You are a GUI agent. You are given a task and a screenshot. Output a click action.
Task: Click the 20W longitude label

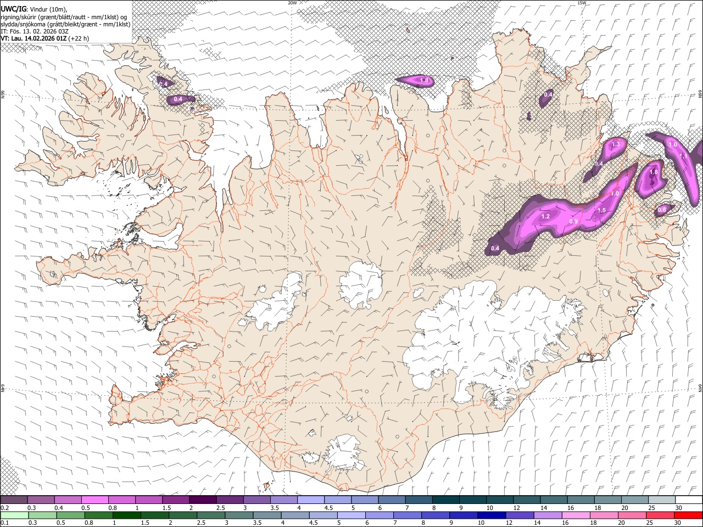(x=292, y=3)
